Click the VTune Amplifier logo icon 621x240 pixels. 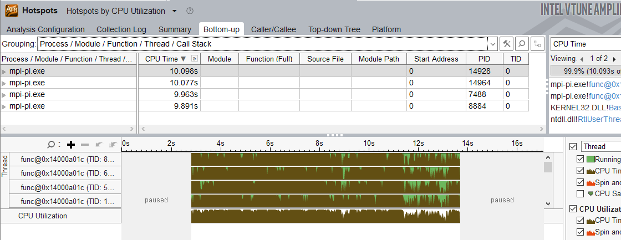(x=11, y=11)
